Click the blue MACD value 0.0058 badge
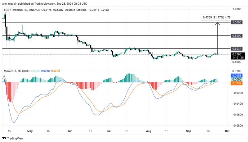The width and height of the screenshot is (248, 142). click(237, 76)
